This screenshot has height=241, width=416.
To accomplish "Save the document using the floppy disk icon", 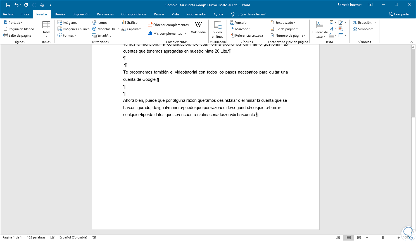I will pyautogui.click(x=8, y=5).
